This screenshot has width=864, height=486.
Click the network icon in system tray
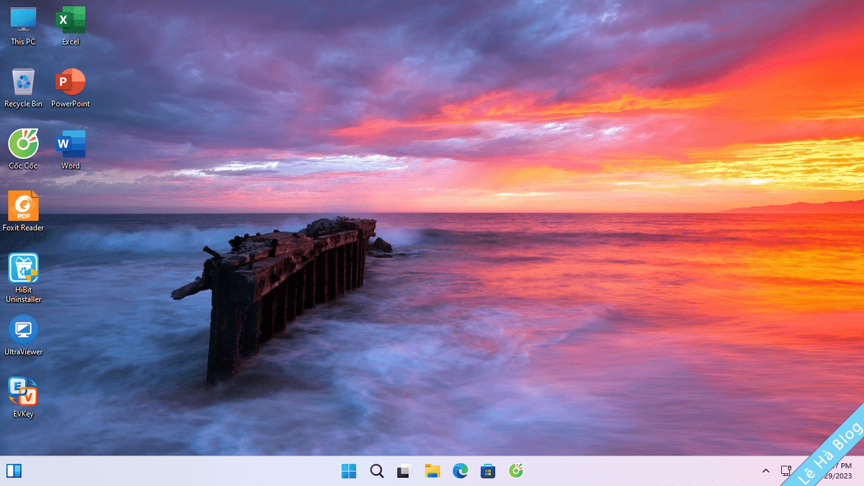[786, 471]
